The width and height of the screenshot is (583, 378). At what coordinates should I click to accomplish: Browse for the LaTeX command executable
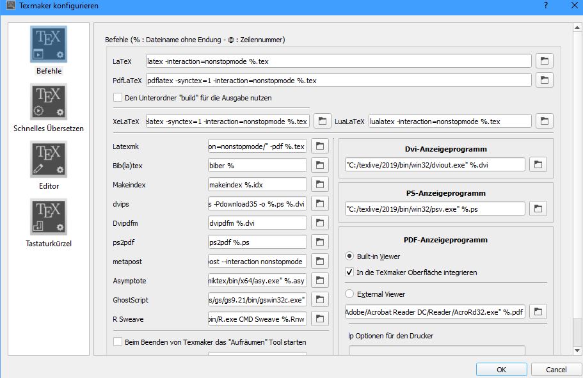(544, 61)
